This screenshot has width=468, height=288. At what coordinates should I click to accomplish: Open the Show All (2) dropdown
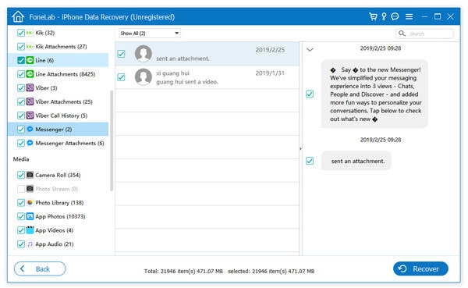point(150,33)
